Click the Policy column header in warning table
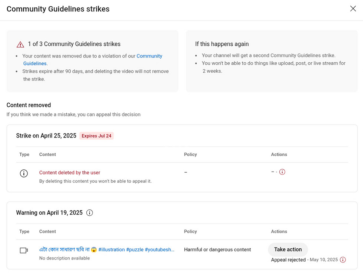Viewport: 363px width, 278px height. coord(190,231)
